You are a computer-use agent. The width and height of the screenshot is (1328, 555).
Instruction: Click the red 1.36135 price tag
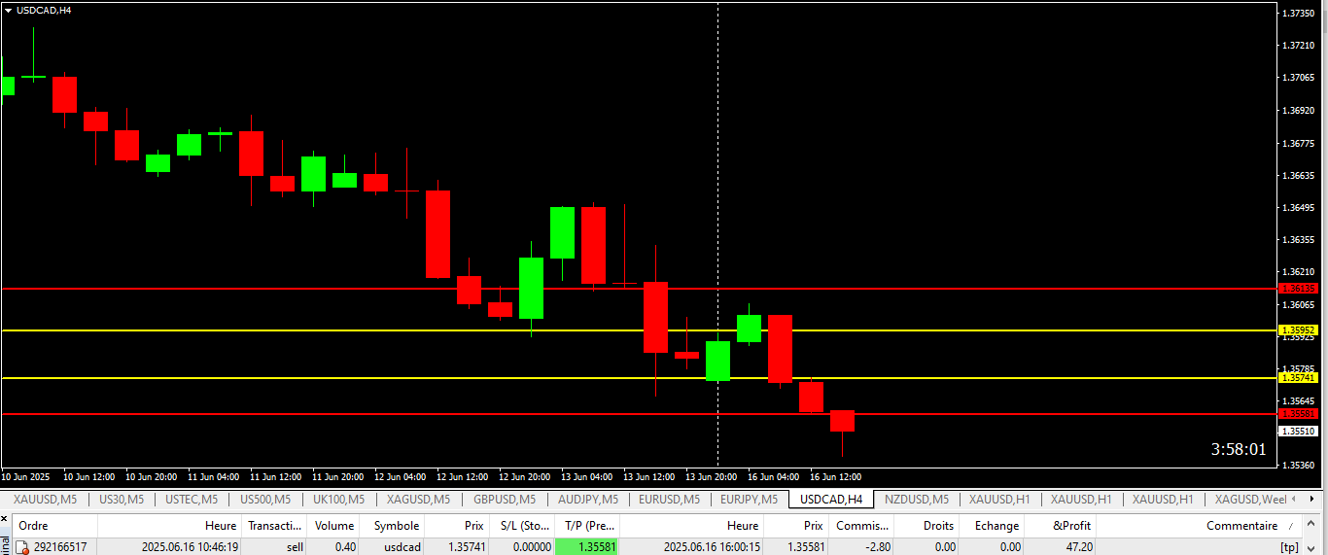(1299, 289)
